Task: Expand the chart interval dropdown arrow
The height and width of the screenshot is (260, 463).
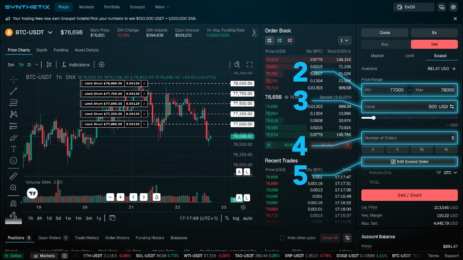Action: pyautogui.click(x=37, y=65)
